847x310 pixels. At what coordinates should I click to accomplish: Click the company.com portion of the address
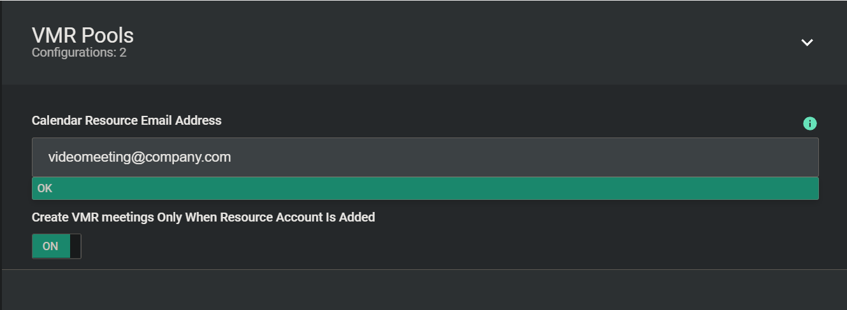[x=188, y=157]
